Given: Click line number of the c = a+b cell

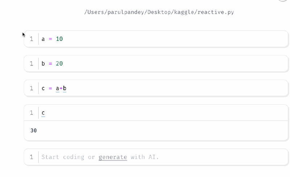Looking at the screenshot, I should [x=32, y=88].
